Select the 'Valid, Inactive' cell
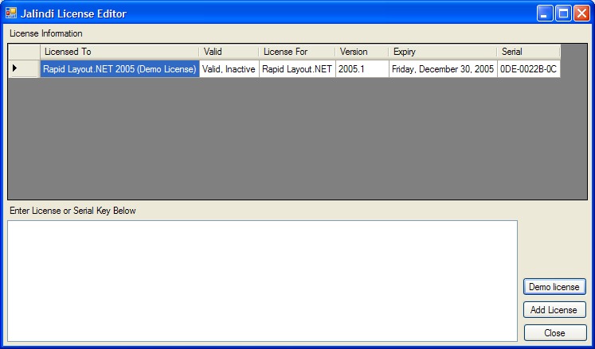The image size is (595, 349). click(x=229, y=69)
